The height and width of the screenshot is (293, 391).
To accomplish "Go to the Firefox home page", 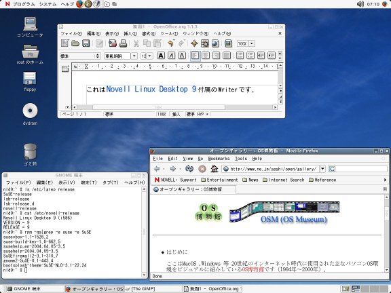I will [215, 169].
